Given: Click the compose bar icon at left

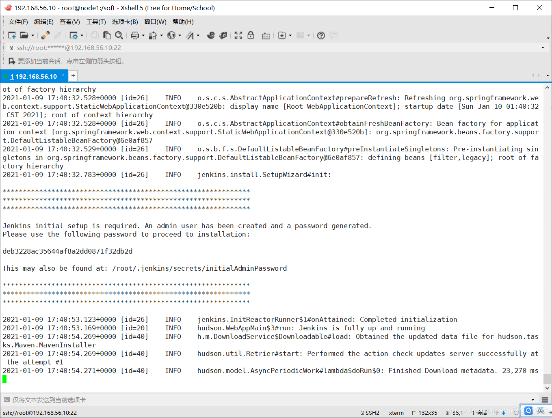Looking at the screenshot, I should [6, 400].
